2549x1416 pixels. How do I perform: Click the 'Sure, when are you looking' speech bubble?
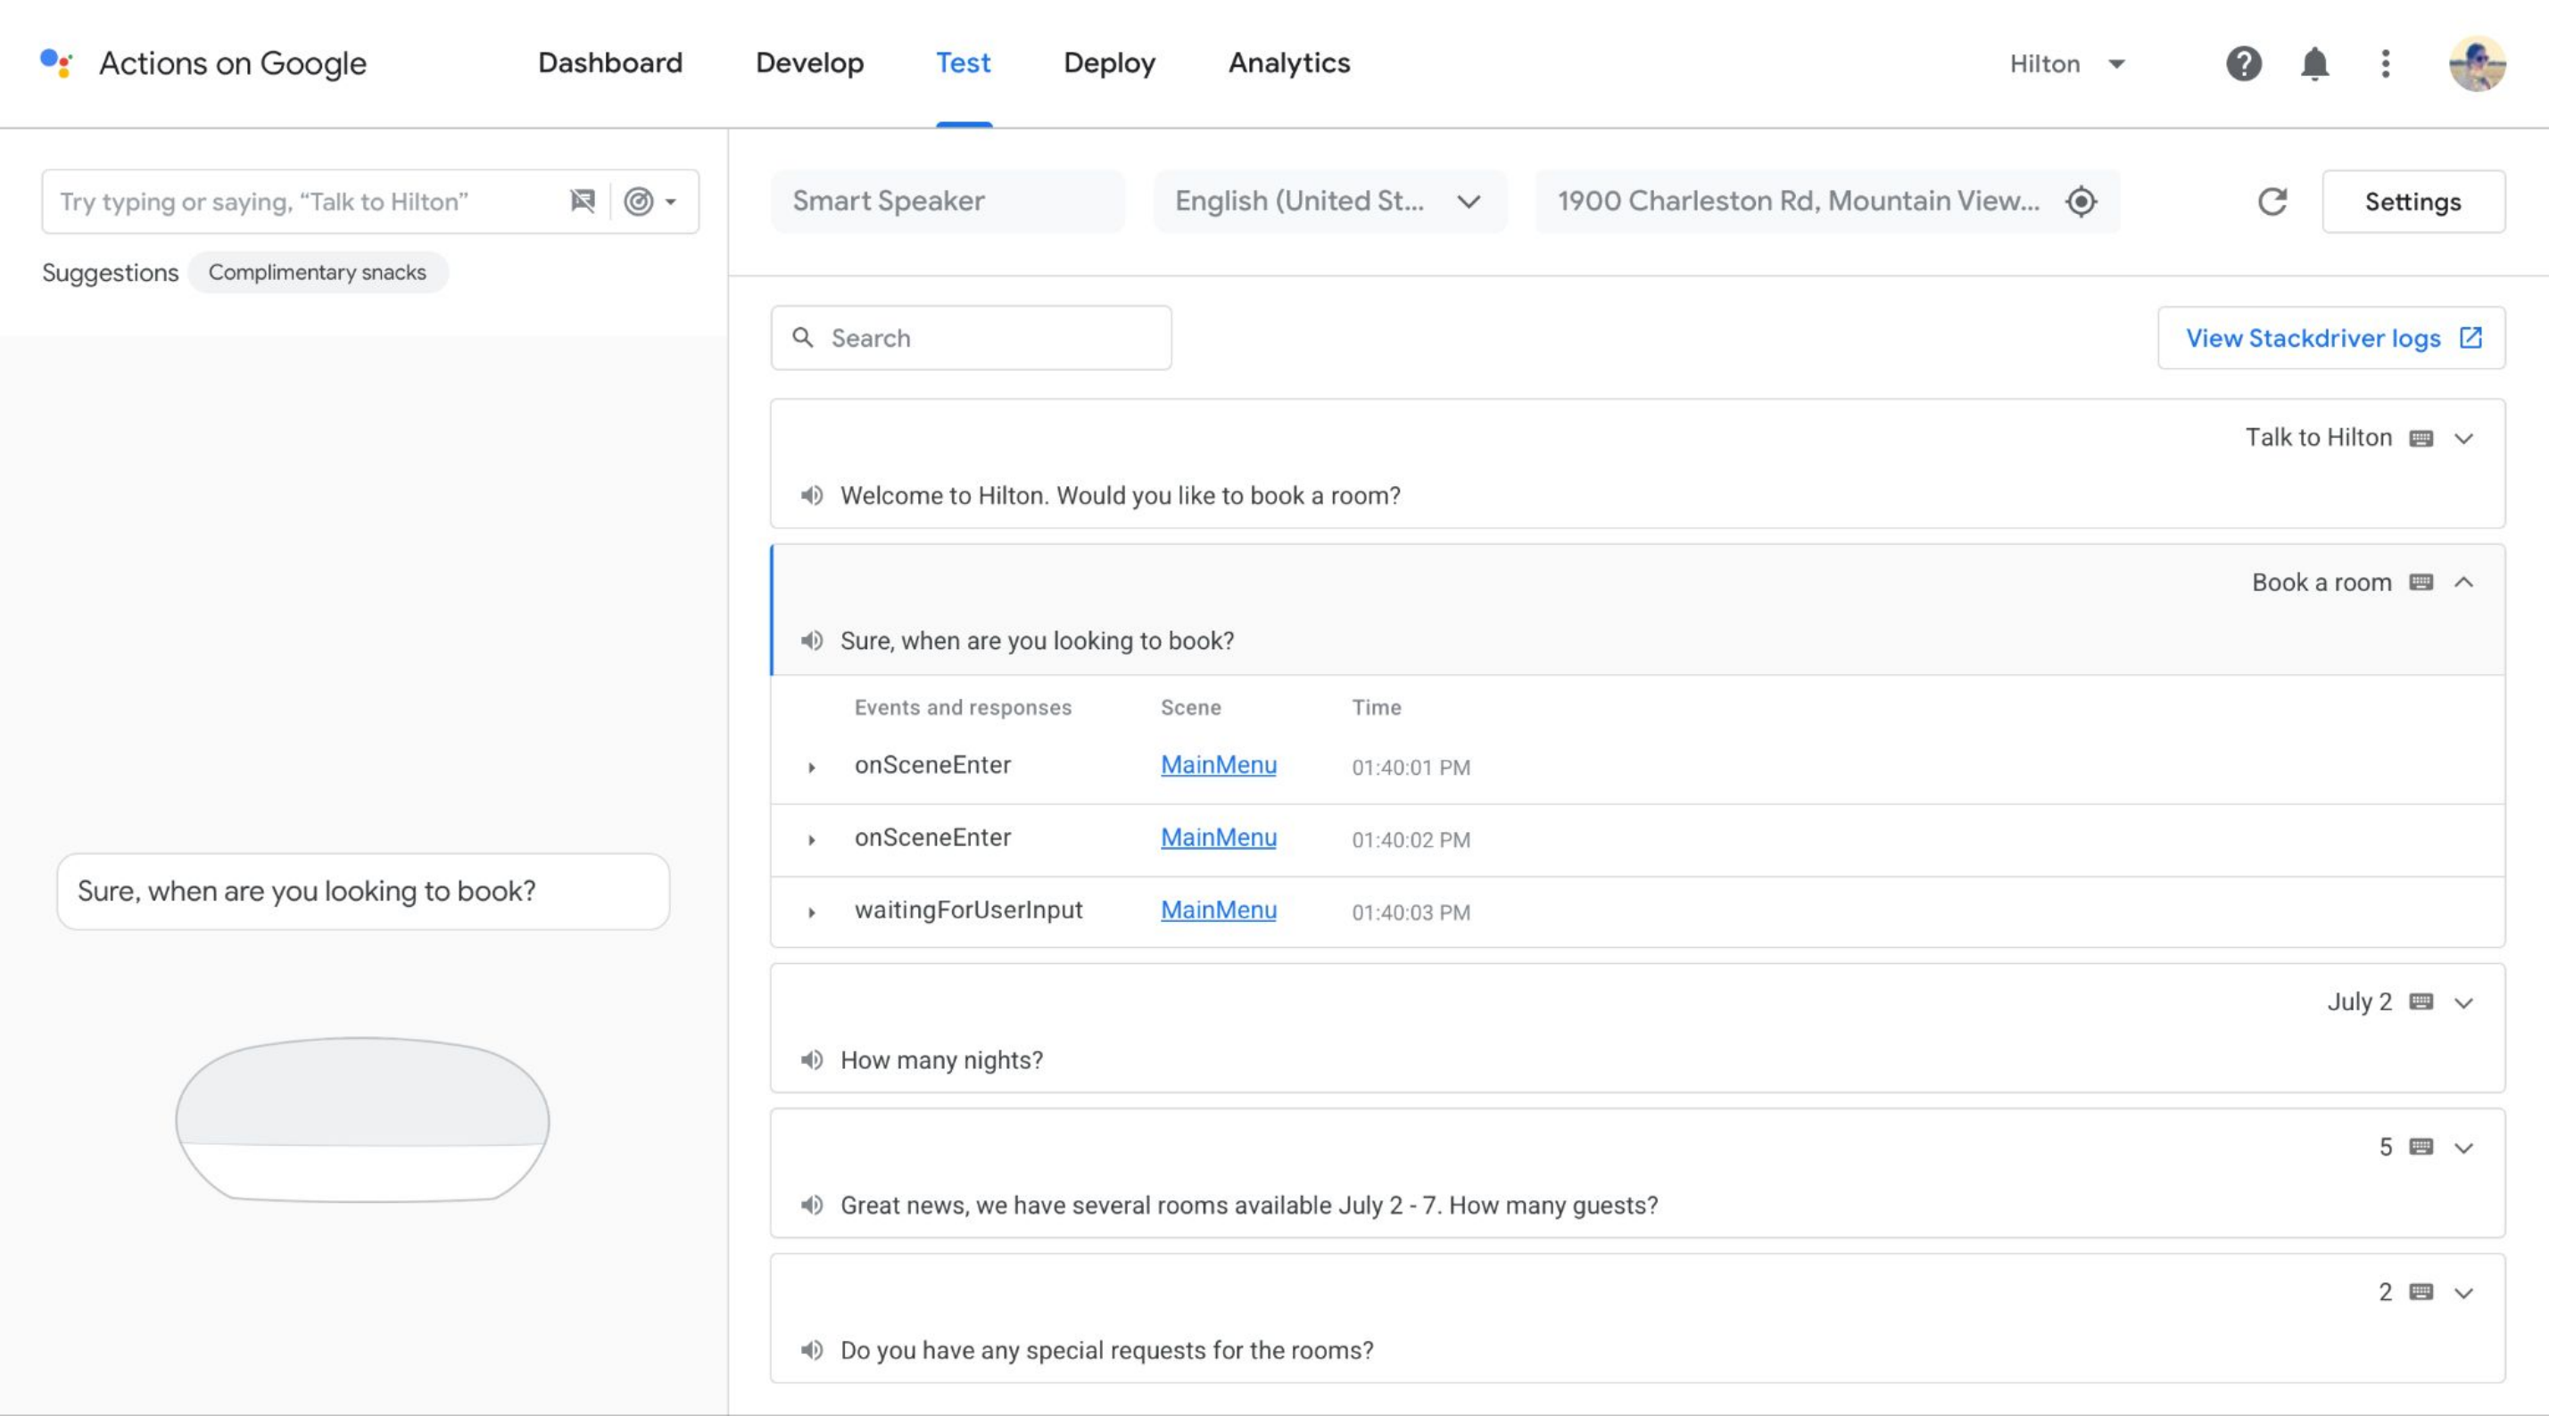363,891
